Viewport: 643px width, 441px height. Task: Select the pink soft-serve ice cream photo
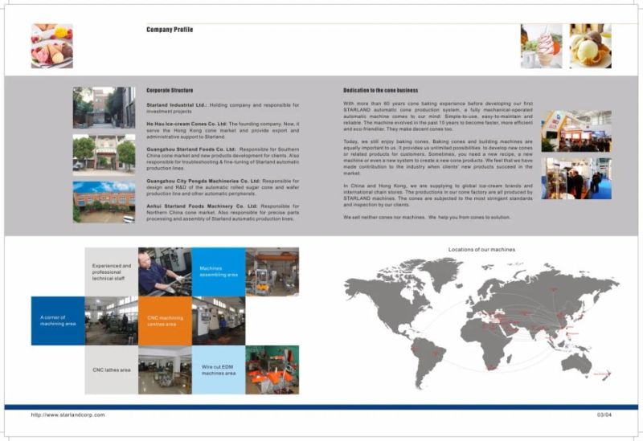point(541,46)
